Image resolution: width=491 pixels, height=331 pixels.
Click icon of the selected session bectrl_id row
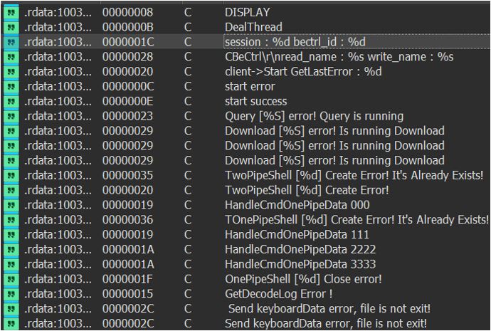click(x=11, y=42)
